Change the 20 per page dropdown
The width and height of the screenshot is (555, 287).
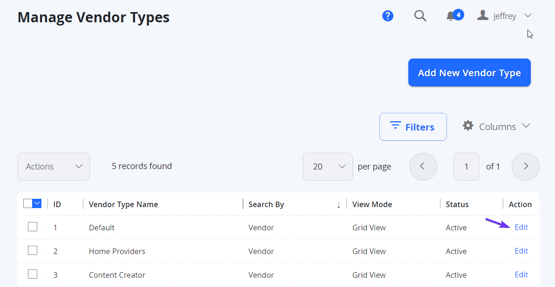click(328, 167)
